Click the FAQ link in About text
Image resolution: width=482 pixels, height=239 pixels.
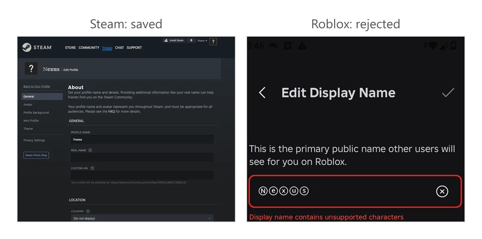coord(111,111)
